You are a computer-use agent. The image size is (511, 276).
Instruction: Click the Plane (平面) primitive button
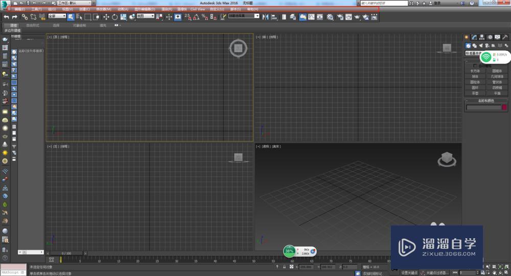click(497, 93)
